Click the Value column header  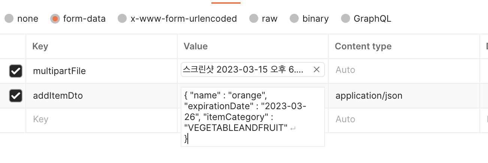click(x=195, y=46)
